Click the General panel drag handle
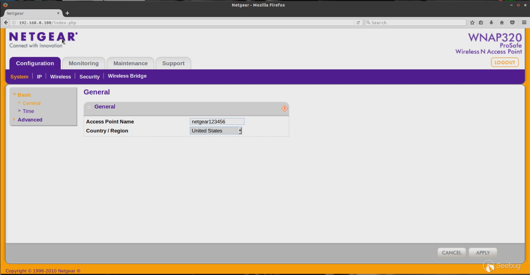Viewport: 530px width, 275px height. (89, 107)
